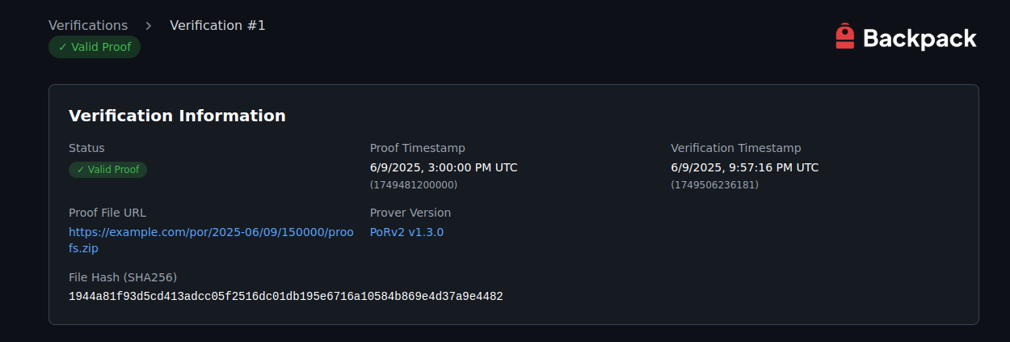Click Valid Proof badge under Status label

107,170
